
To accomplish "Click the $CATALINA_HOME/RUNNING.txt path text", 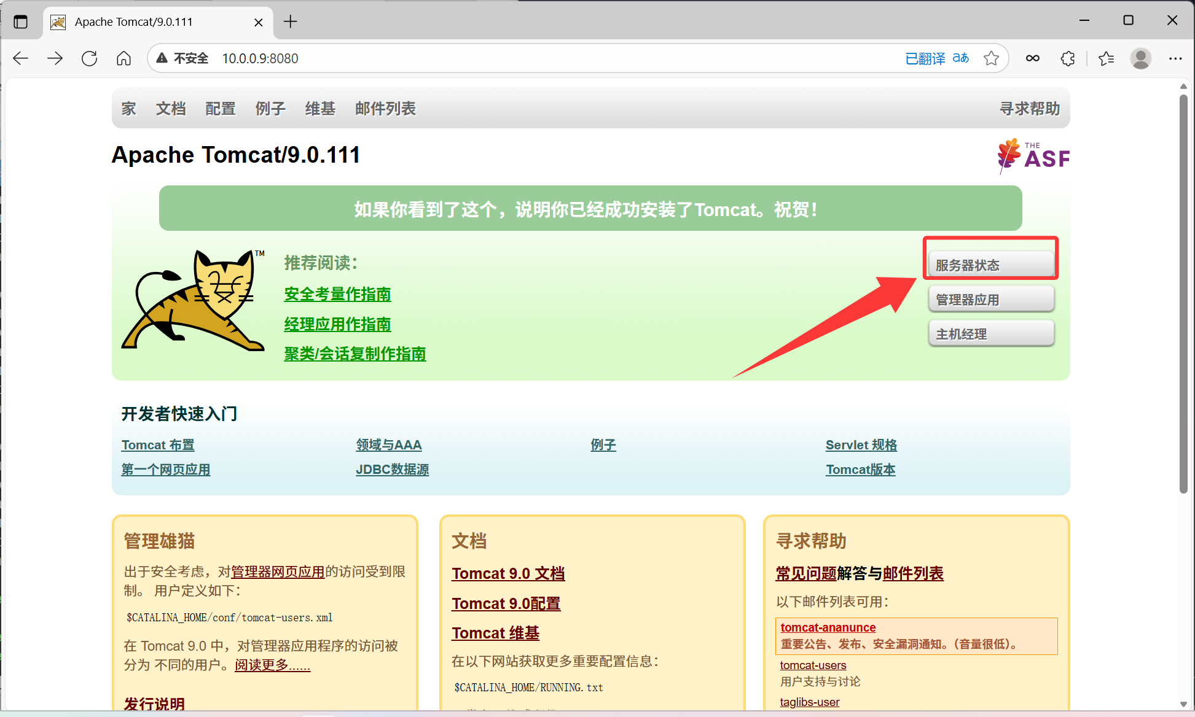I will tap(528, 688).
